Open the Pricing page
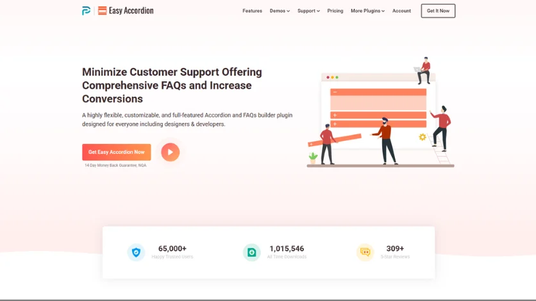Viewport: 536px width, 301px height. [x=335, y=11]
